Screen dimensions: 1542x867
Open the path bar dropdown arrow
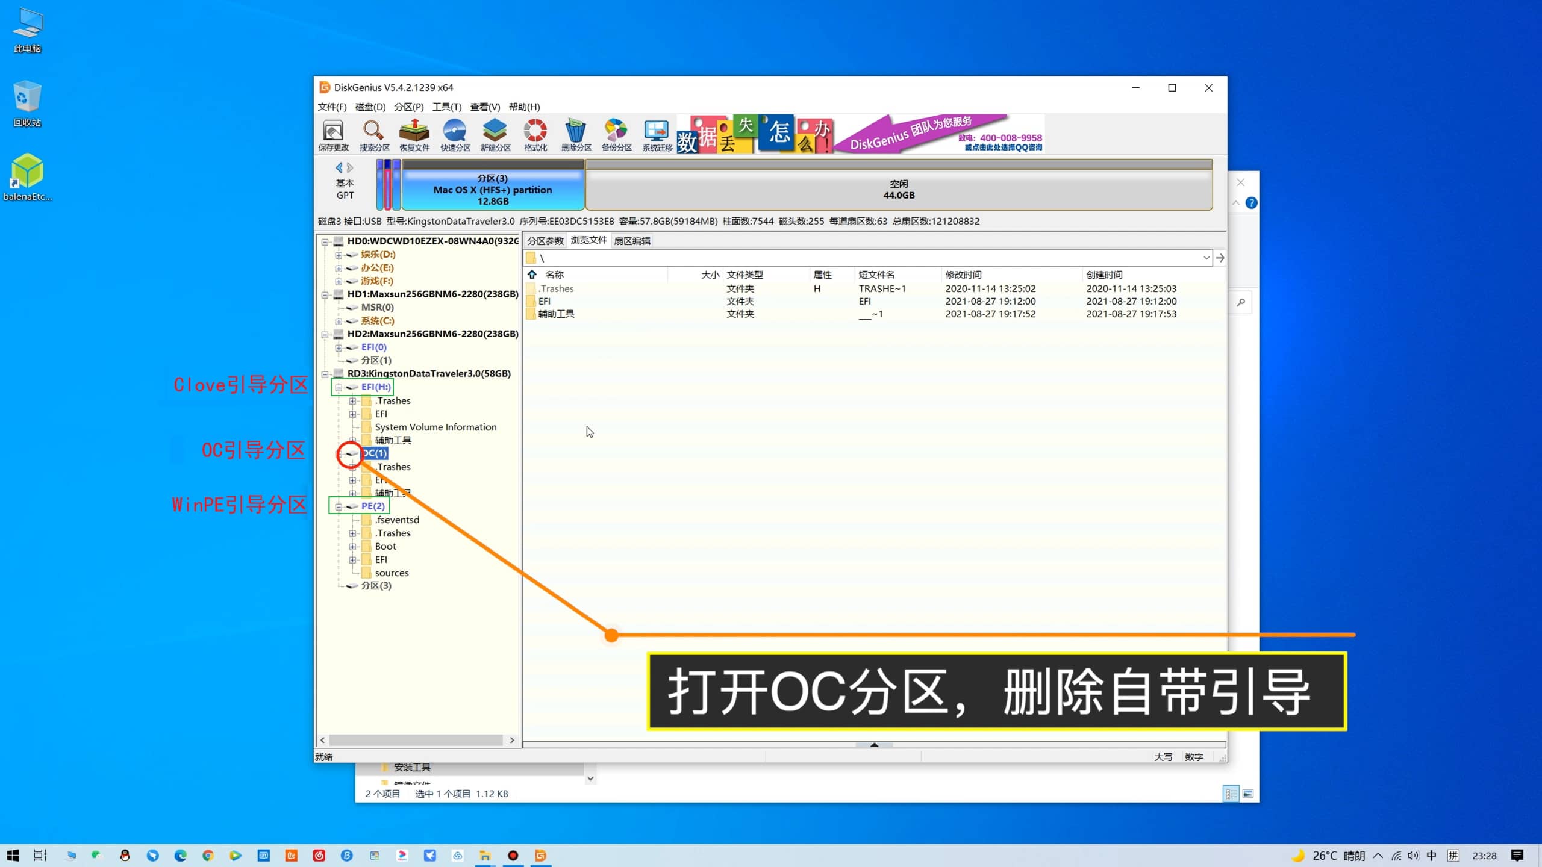pyautogui.click(x=1206, y=258)
